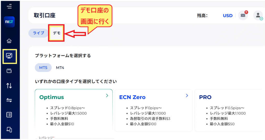Open the voucher icon with badge 7
The image size is (265, 140).
[x=243, y=15]
